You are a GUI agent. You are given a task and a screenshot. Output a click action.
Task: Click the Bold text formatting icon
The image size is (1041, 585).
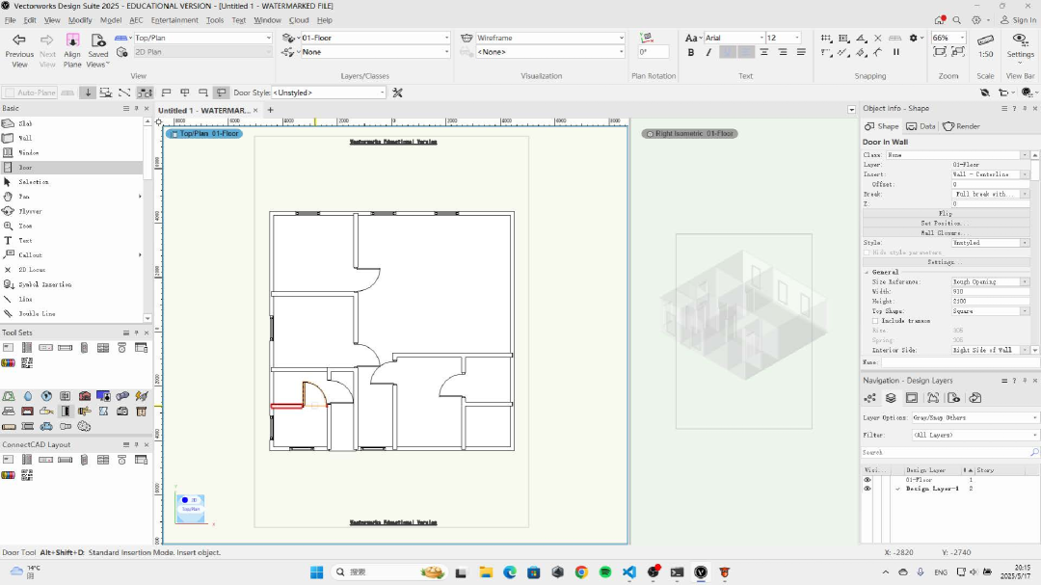(x=690, y=52)
